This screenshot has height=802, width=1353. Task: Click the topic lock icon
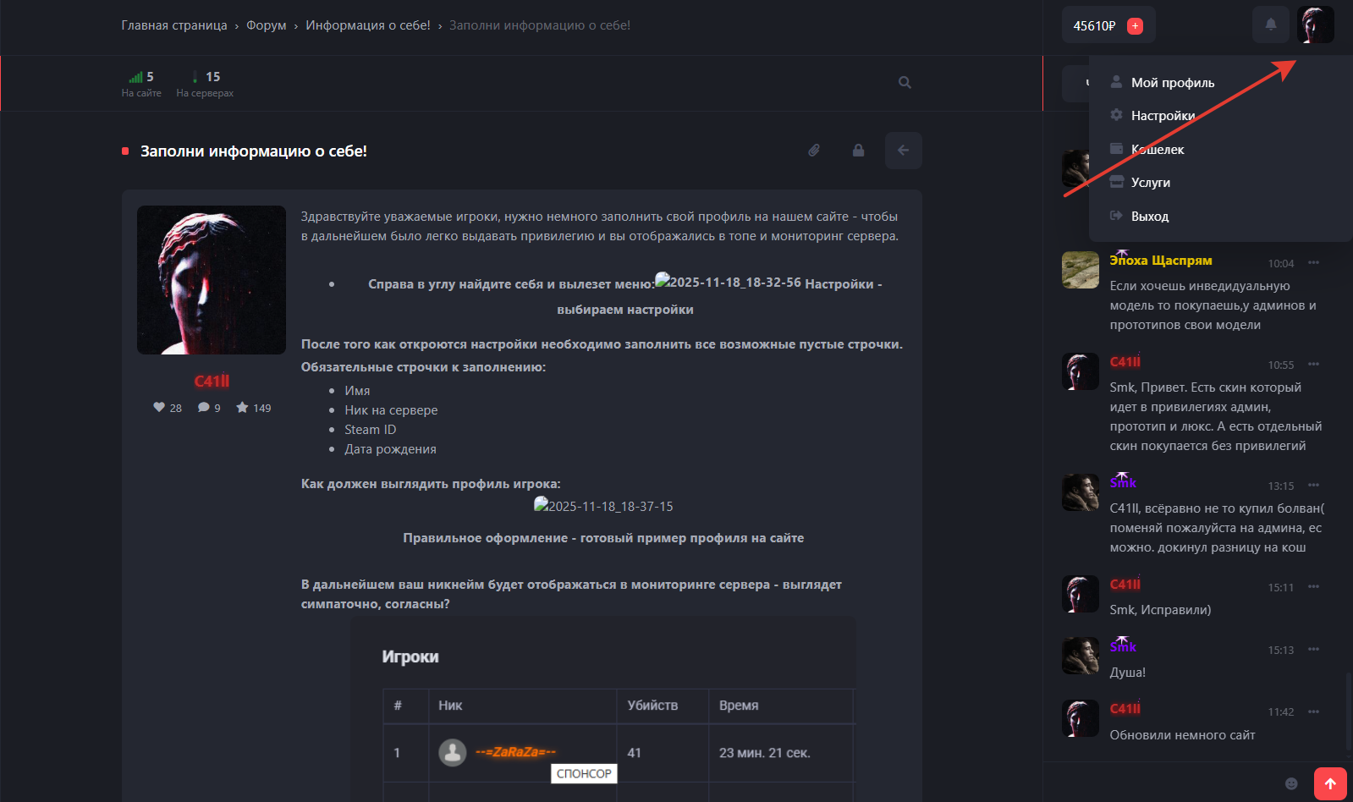858,151
